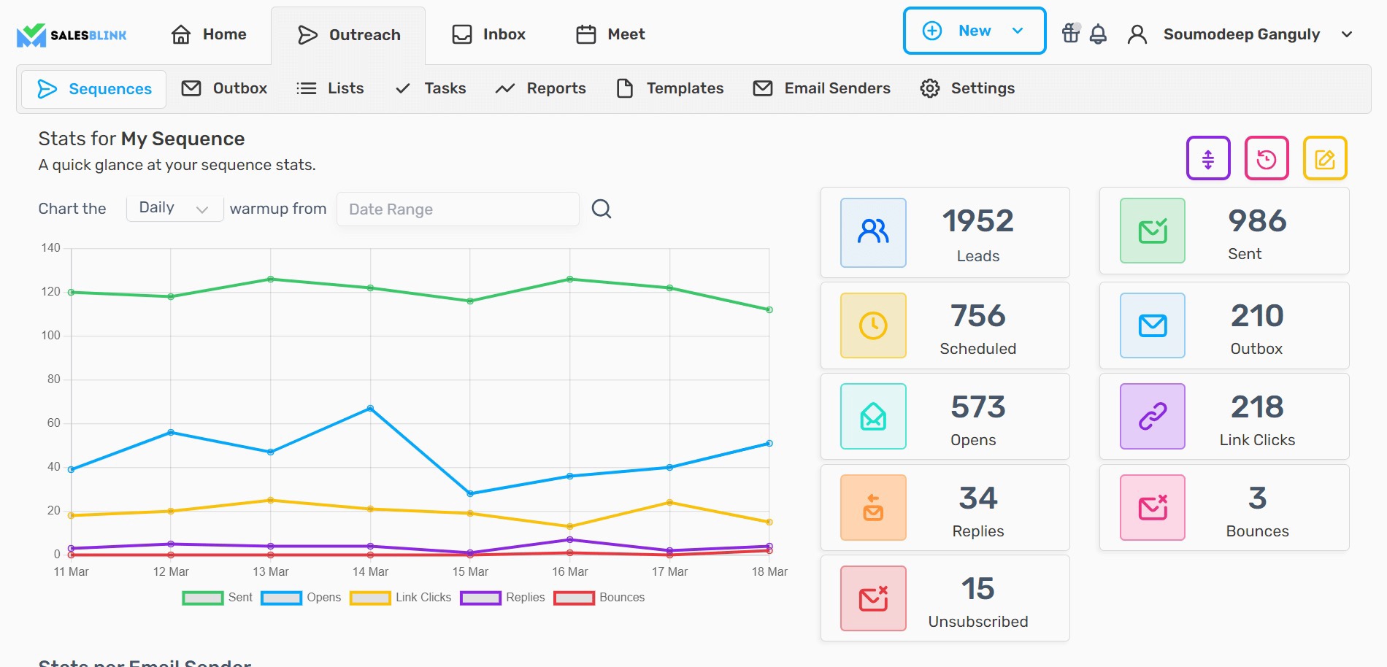Open the notifications bell icon
The height and width of the screenshot is (667, 1387).
(x=1098, y=34)
